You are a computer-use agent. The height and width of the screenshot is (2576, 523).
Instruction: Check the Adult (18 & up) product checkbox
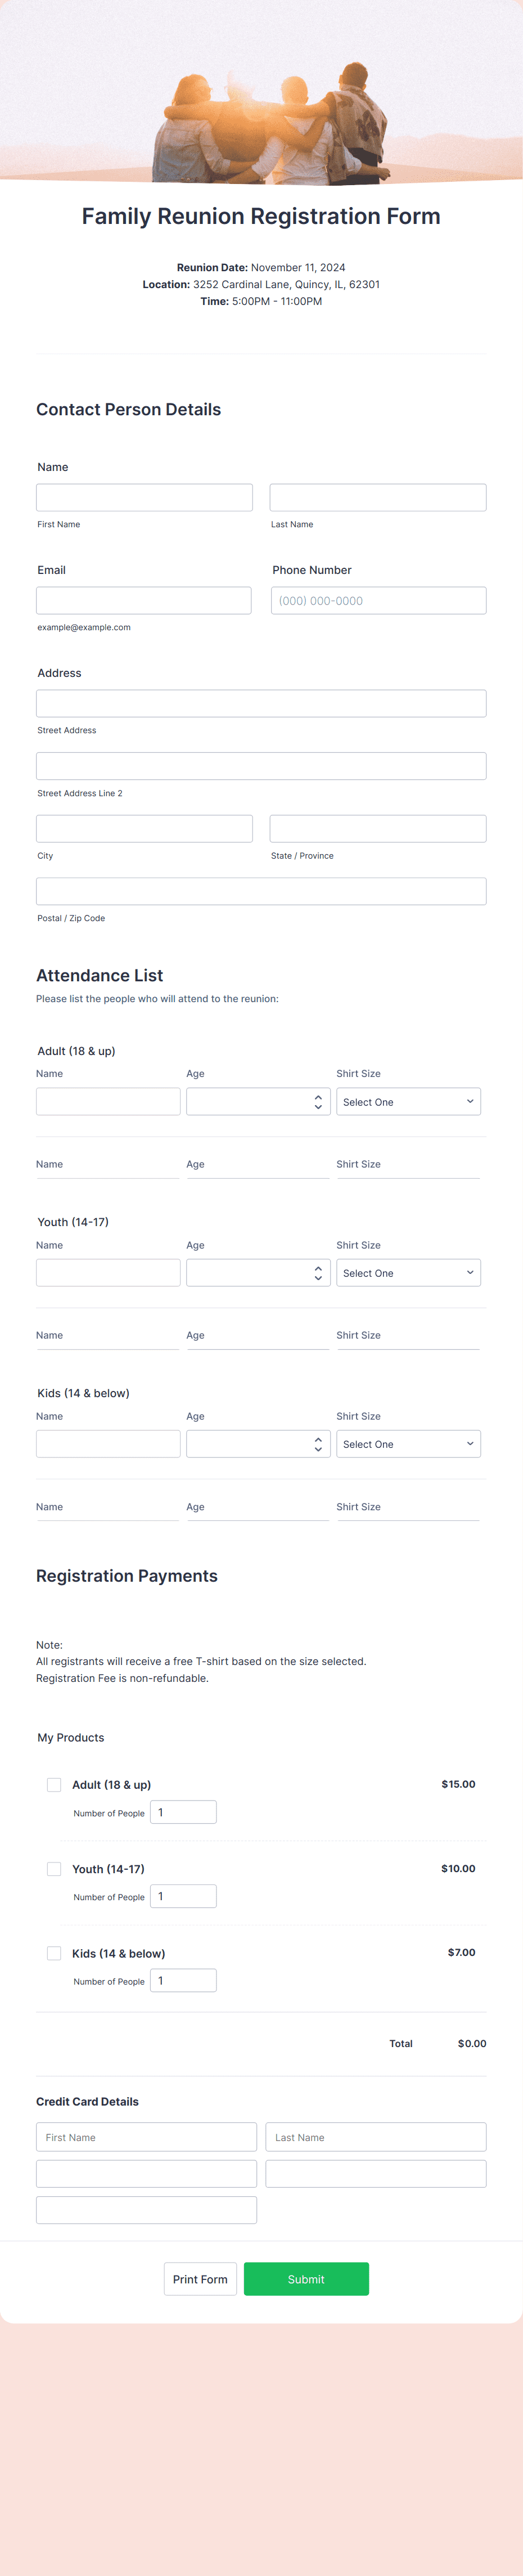(54, 1785)
